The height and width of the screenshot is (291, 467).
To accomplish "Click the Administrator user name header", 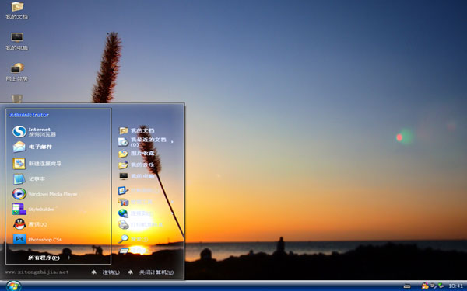I will (x=30, y=115).
